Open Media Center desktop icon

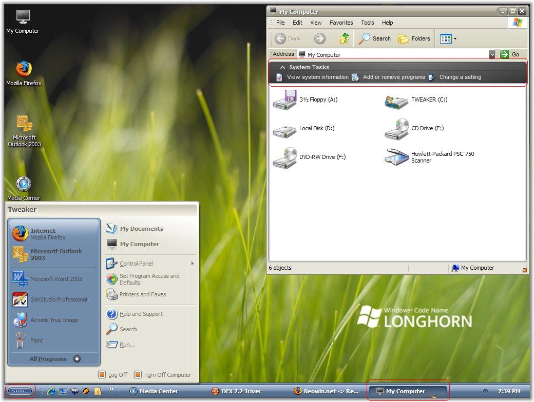coord(24,184)
